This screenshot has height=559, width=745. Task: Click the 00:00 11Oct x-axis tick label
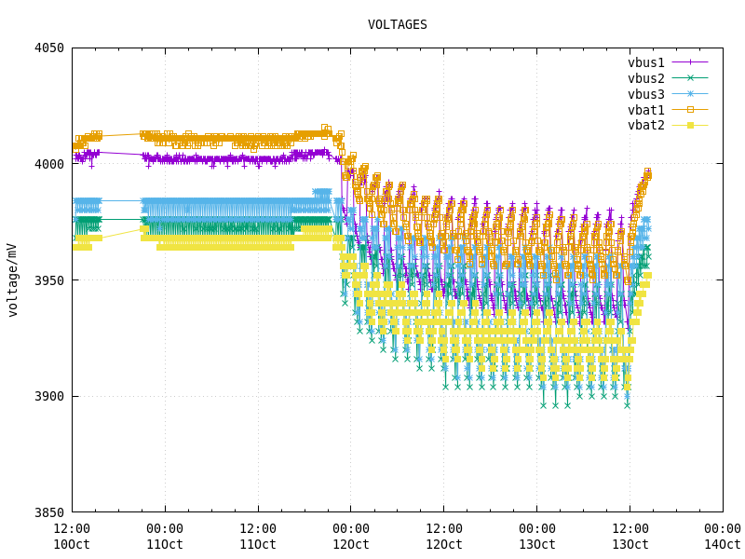pyautogui.click(x=165, y=537)
